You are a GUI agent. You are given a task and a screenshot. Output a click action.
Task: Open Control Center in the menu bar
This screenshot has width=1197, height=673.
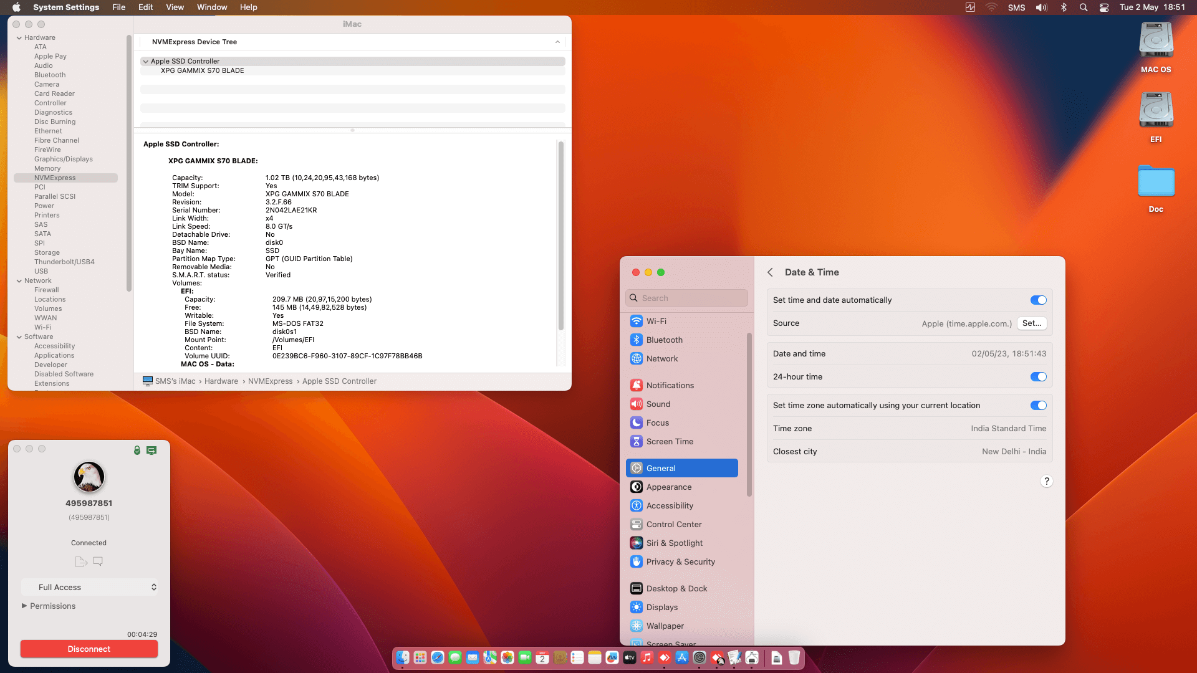point(1104,7)
